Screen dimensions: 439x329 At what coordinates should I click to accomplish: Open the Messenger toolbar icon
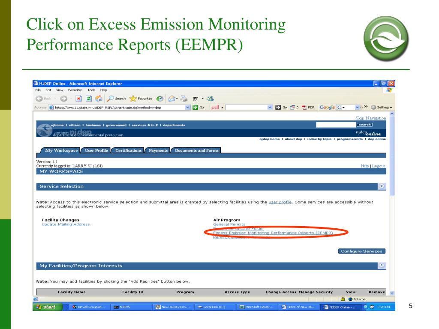click(210, 99)
